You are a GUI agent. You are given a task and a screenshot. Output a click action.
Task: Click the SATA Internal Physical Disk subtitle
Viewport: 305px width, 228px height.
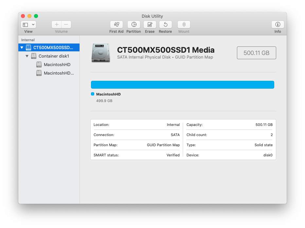[x=165, y=57]
